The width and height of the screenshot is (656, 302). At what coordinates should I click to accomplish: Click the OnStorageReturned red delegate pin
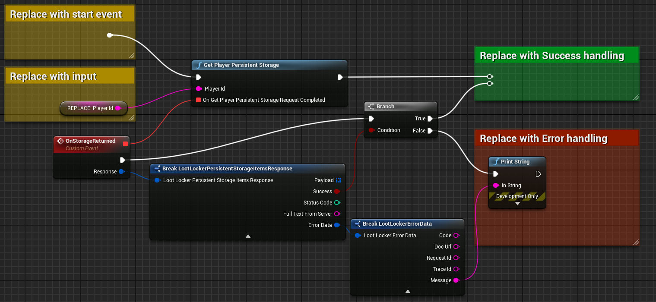(125, 144)
